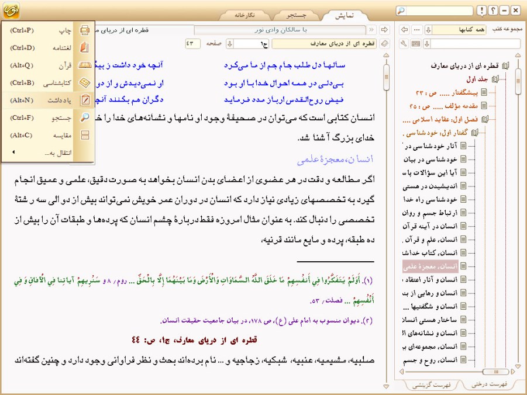Open document icon of انسان، روح و جسم
Screen dimensions: 527x395
pos(463,360)
